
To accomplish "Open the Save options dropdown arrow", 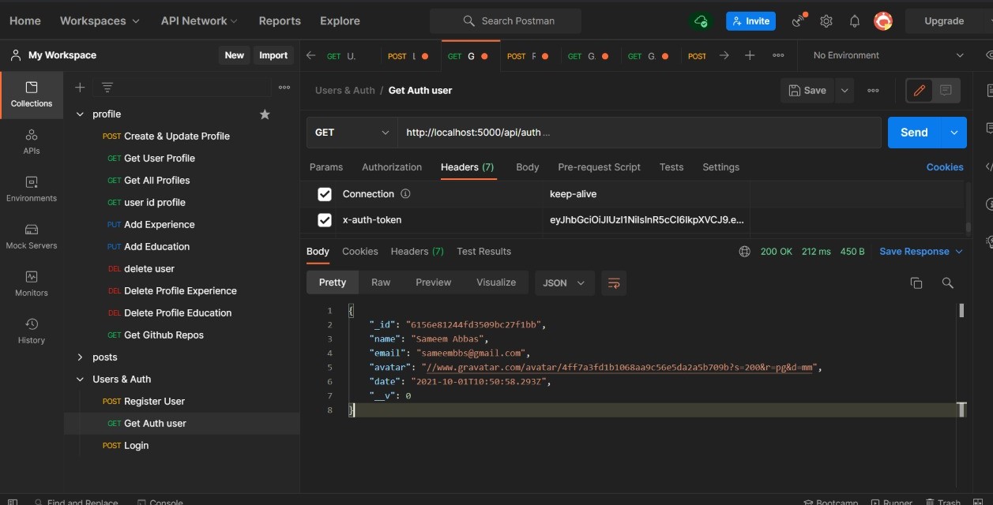I will (x=844, y=91).
